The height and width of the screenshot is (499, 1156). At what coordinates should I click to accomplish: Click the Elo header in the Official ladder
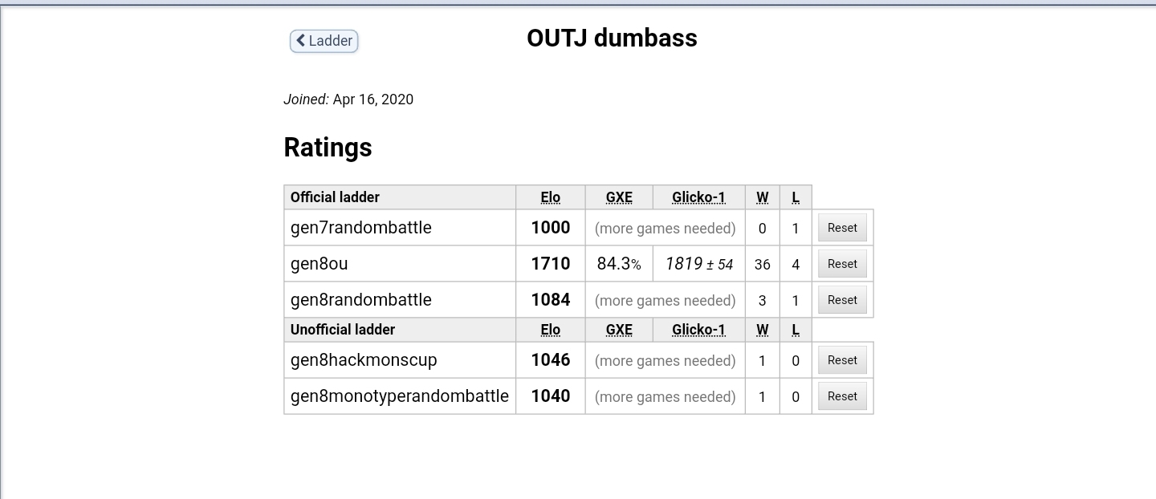pyautogui.click(x=551, y=197)
